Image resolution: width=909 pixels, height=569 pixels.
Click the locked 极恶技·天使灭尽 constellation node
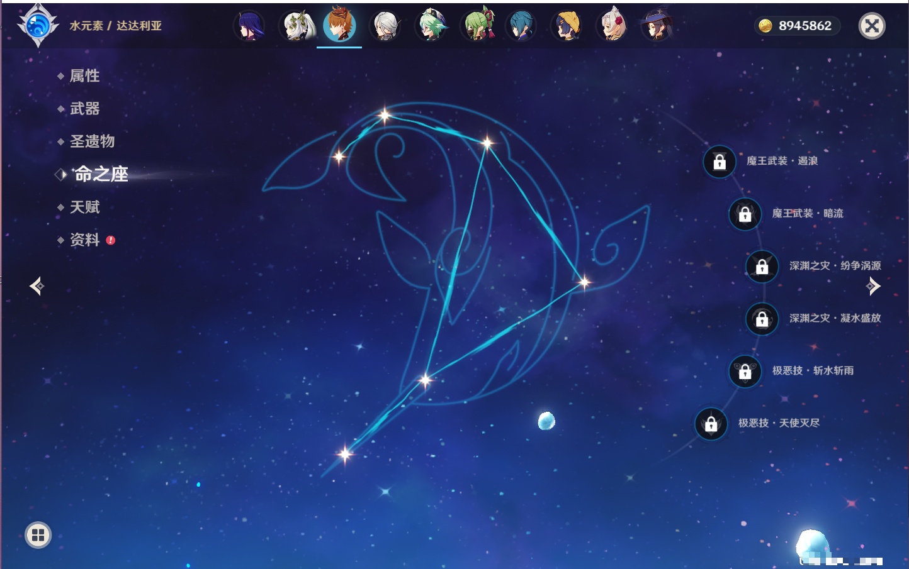coord(711,423)
